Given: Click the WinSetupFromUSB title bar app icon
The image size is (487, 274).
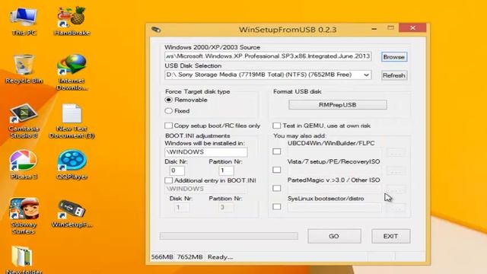Looking at the screenshot, I should 156,30.
